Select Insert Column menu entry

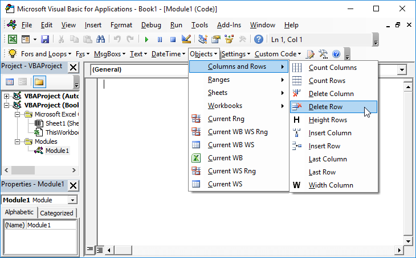[329, 133]
